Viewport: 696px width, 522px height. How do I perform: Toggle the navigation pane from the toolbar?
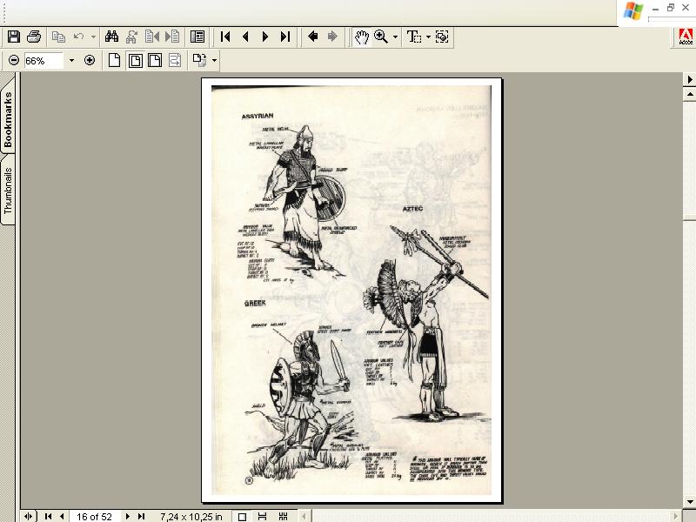coord(197,37)
